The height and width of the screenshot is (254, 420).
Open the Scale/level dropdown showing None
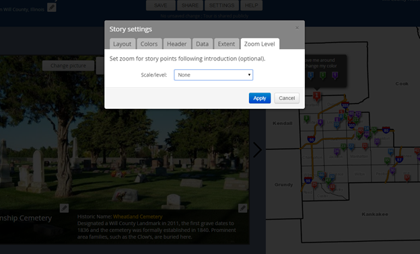(213, 75)
